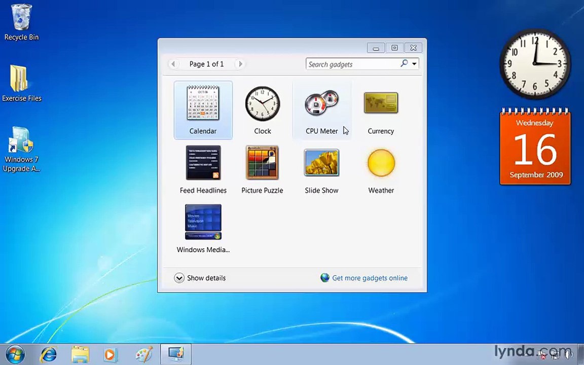
Task: Expand Show details section
Action: 200,278
